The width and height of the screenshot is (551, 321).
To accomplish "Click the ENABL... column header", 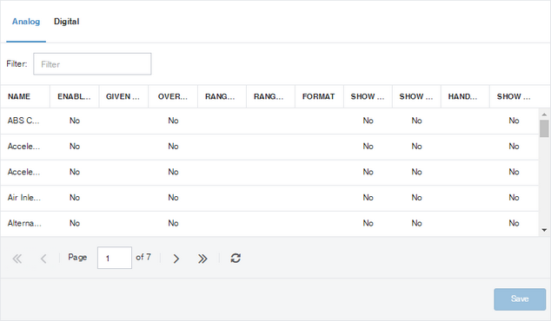I will coord(74,96).
